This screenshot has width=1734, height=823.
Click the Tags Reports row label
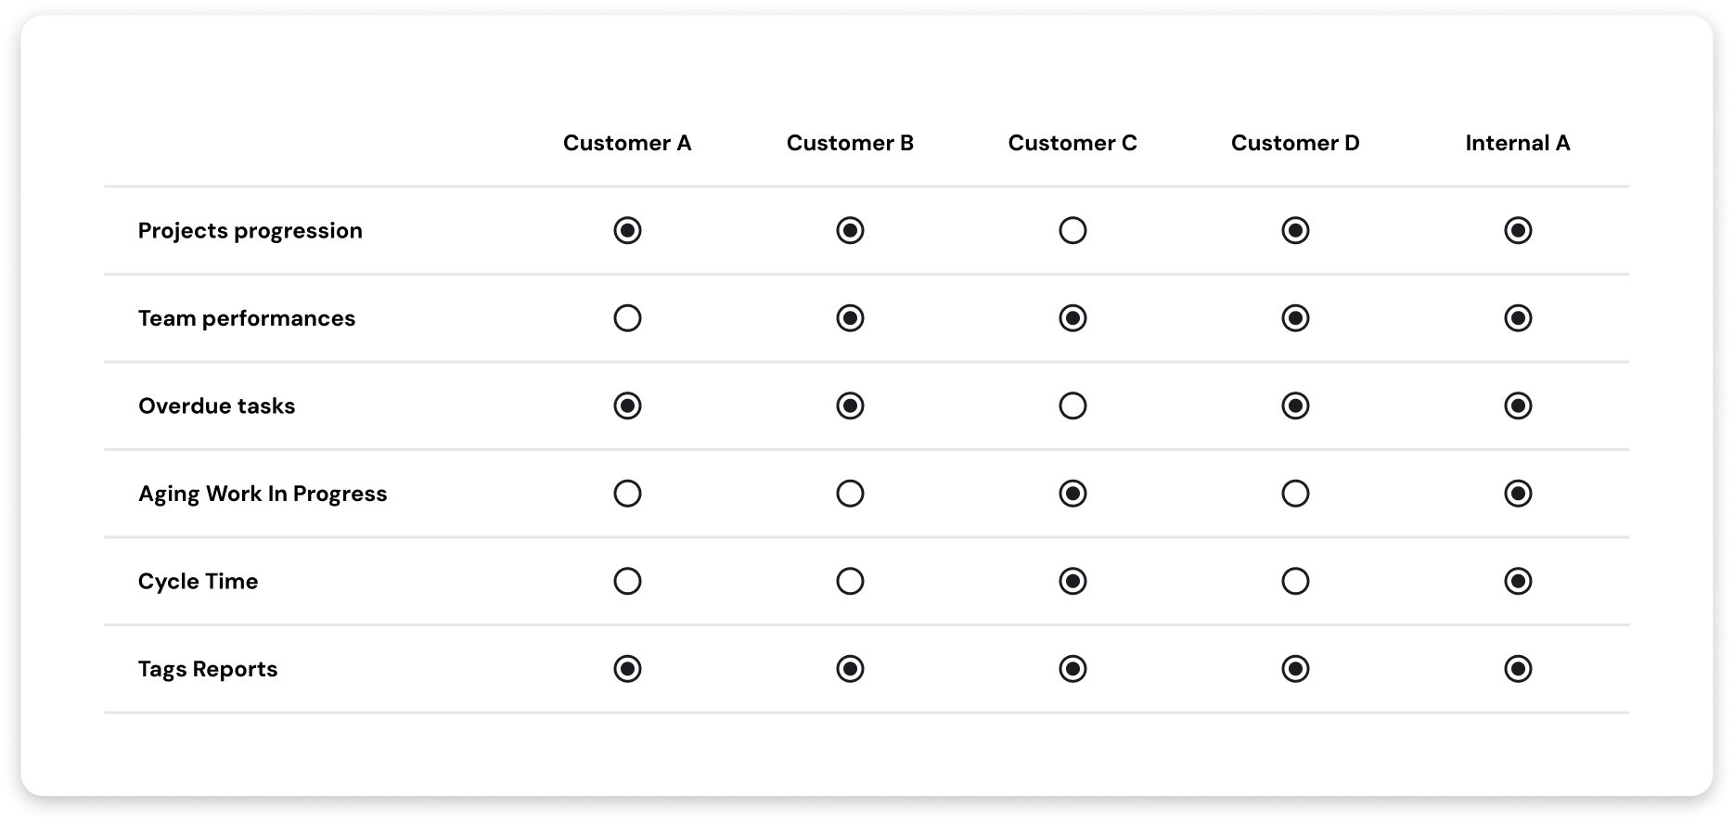[208, 669]
